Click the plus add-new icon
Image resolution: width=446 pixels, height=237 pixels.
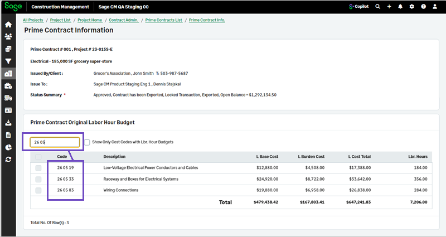389,7
